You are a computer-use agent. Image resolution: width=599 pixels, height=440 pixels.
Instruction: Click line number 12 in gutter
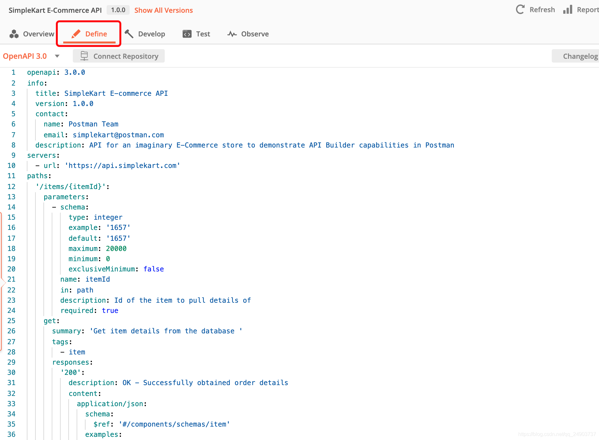(11, 186)
